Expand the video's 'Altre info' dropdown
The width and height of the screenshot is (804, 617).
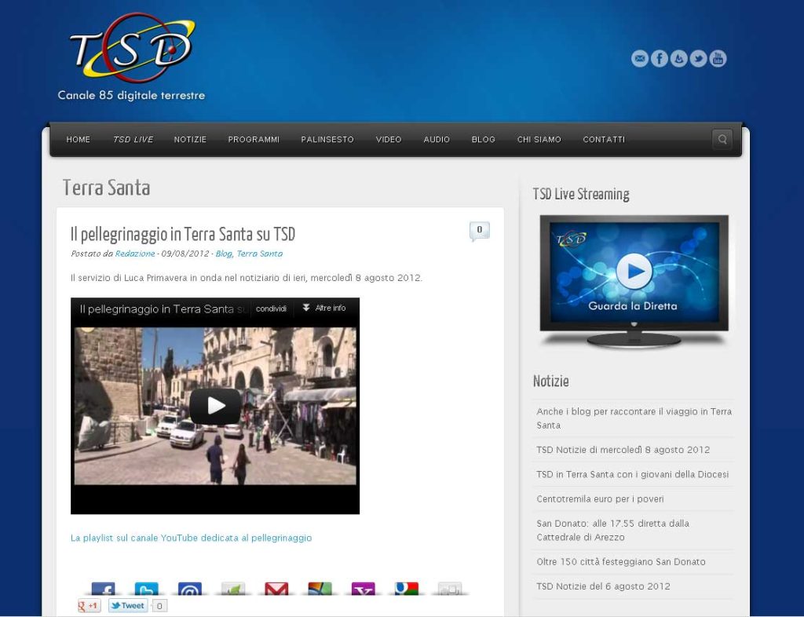click(324, 308)
